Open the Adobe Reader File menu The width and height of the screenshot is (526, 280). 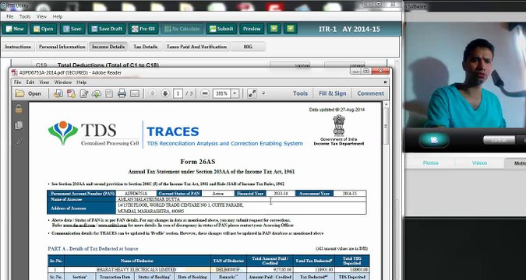pyautogui.click(x=17, y=82)
